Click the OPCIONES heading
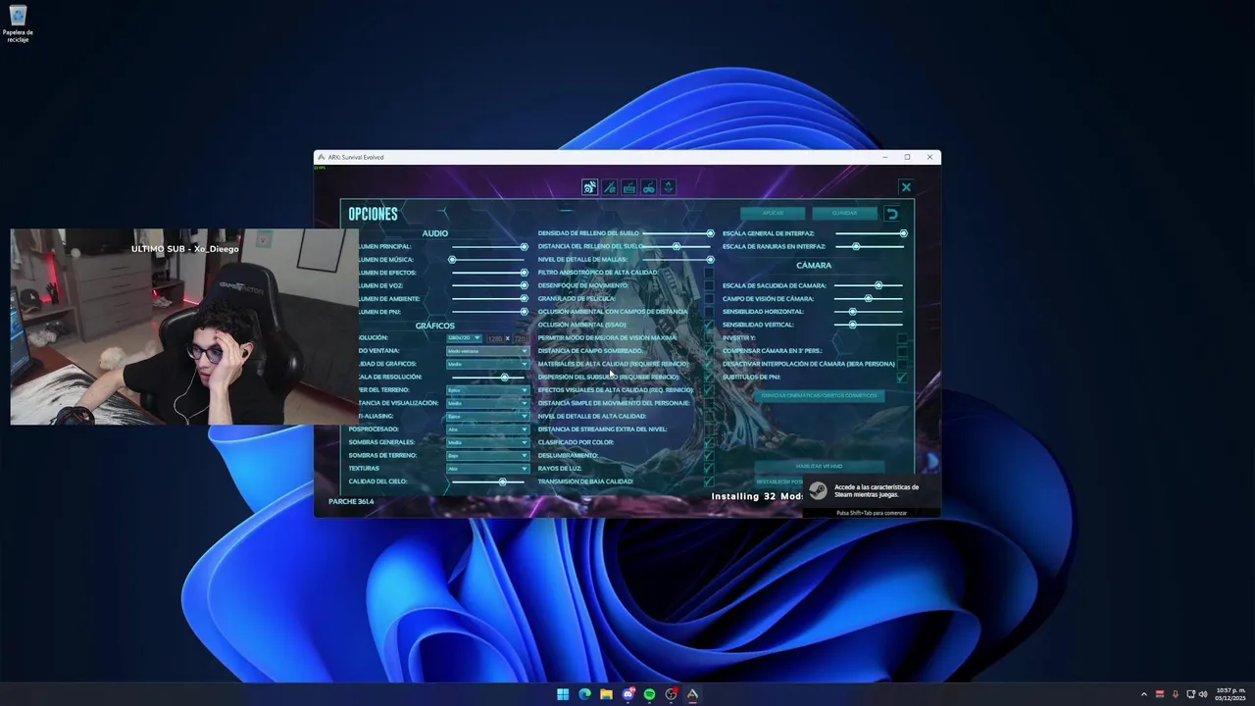 pos(373,214)
